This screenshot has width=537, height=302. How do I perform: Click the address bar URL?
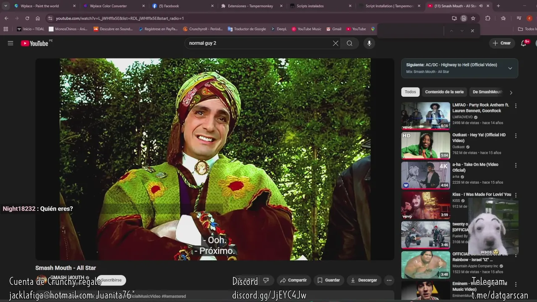tap(120, 18)
